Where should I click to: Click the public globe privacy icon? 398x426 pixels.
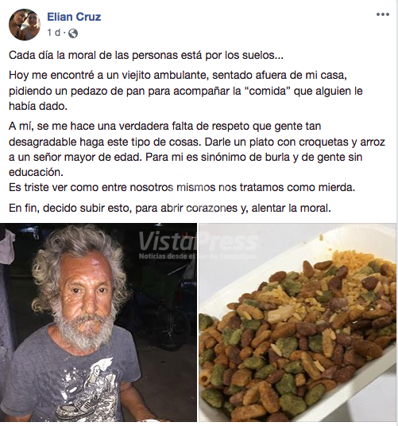(x=72, y=33)
